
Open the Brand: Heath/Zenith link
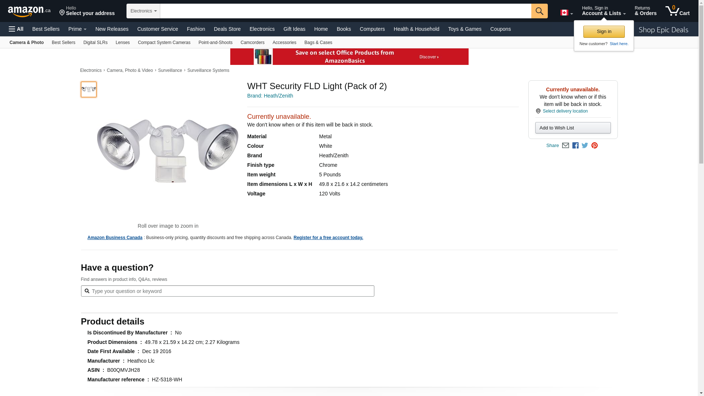click(270, 96)
